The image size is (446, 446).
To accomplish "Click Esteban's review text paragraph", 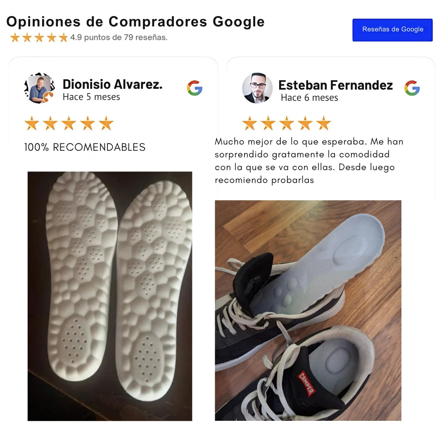I will pyautogui.click(x=309, y=161).
